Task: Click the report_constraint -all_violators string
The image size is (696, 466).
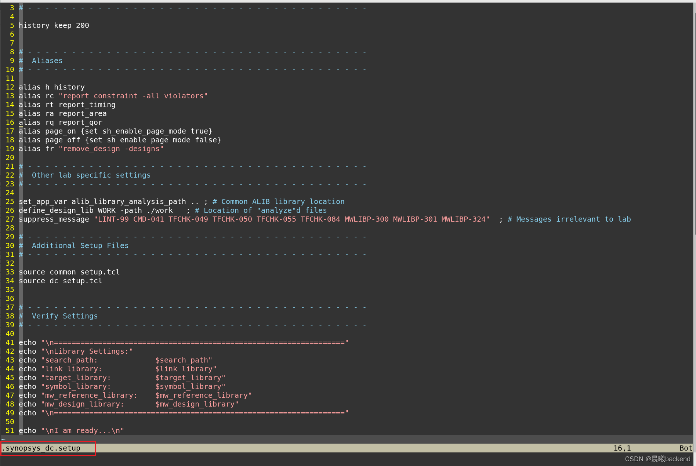Action: (133, 96)
